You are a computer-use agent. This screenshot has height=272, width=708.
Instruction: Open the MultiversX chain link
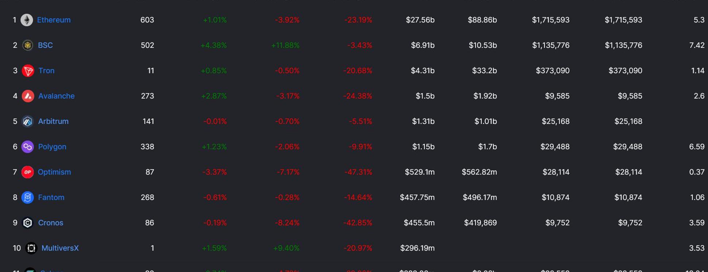pyautogui.click(x=60, y=248)
